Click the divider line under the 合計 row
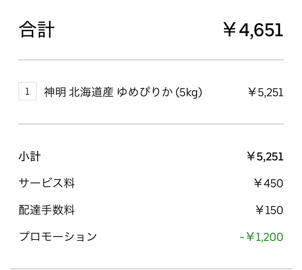 point(151,60)
